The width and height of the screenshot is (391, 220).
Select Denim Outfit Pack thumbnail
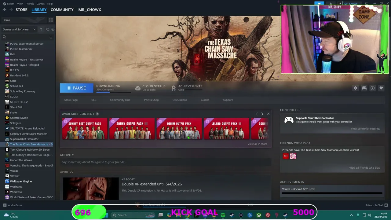(179, 129)
